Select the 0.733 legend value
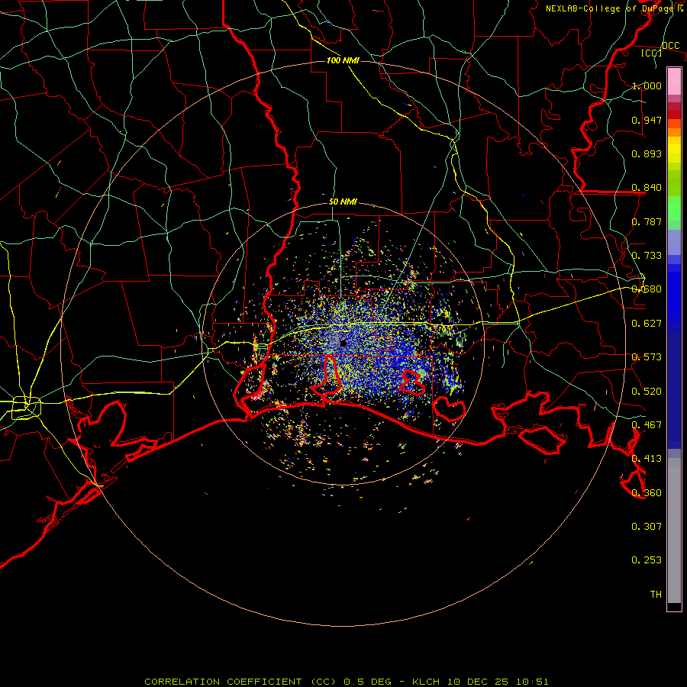Image resolution: width=687 pixels, height=687 pixels. pos(647,256)
